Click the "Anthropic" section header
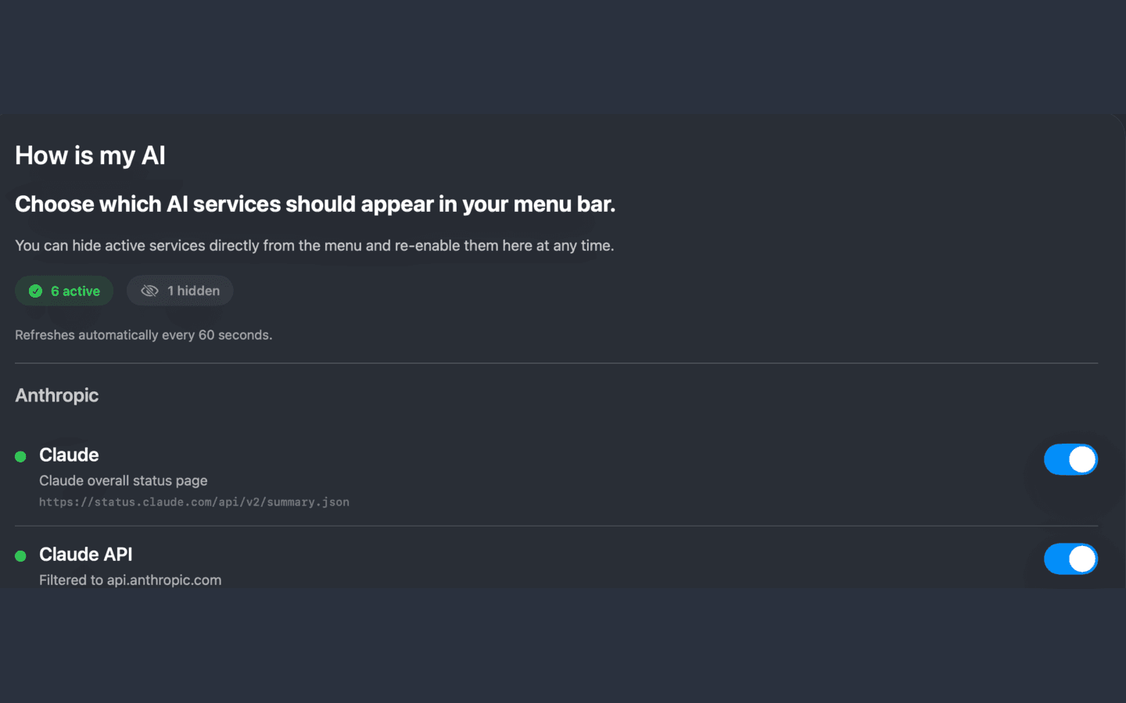This screenshot has height=703, width=1126. coord(57,395)
